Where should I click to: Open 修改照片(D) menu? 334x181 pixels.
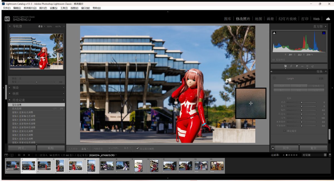point(31,8)
